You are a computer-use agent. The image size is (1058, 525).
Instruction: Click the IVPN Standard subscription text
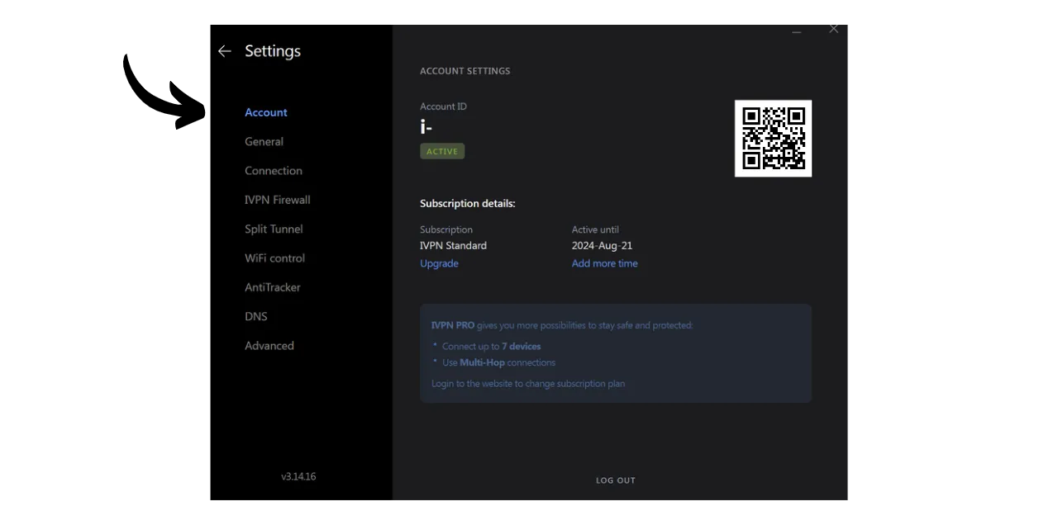(453, 246)
